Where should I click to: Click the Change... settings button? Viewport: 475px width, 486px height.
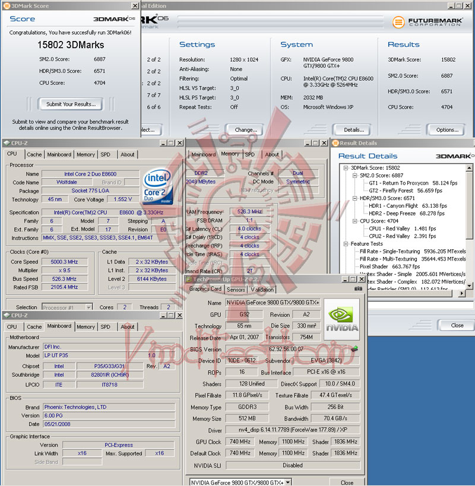pyautogui.click(x=246, y=130)
